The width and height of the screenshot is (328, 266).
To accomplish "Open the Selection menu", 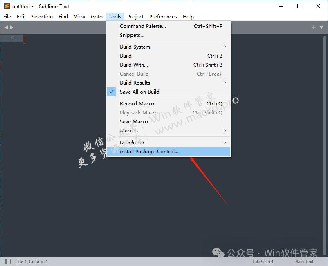I will point(42,16).
